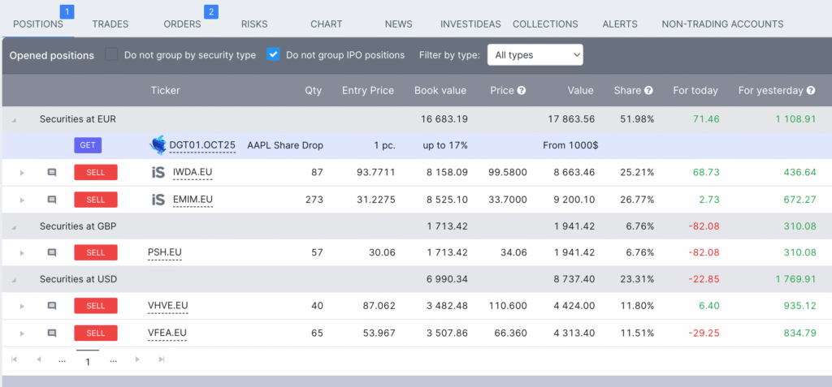Open the Orders tab
The image size is (832, 387).
pos(182,24)
